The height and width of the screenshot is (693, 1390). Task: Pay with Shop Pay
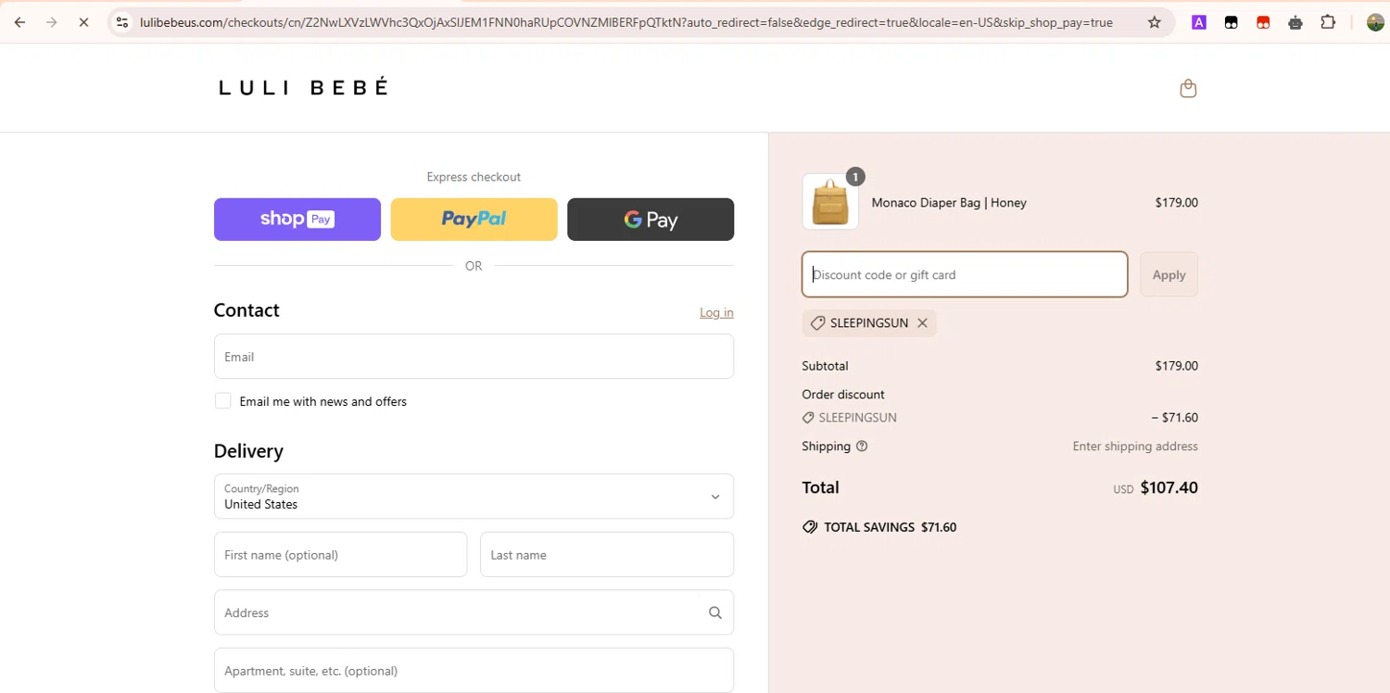[297, 220]
